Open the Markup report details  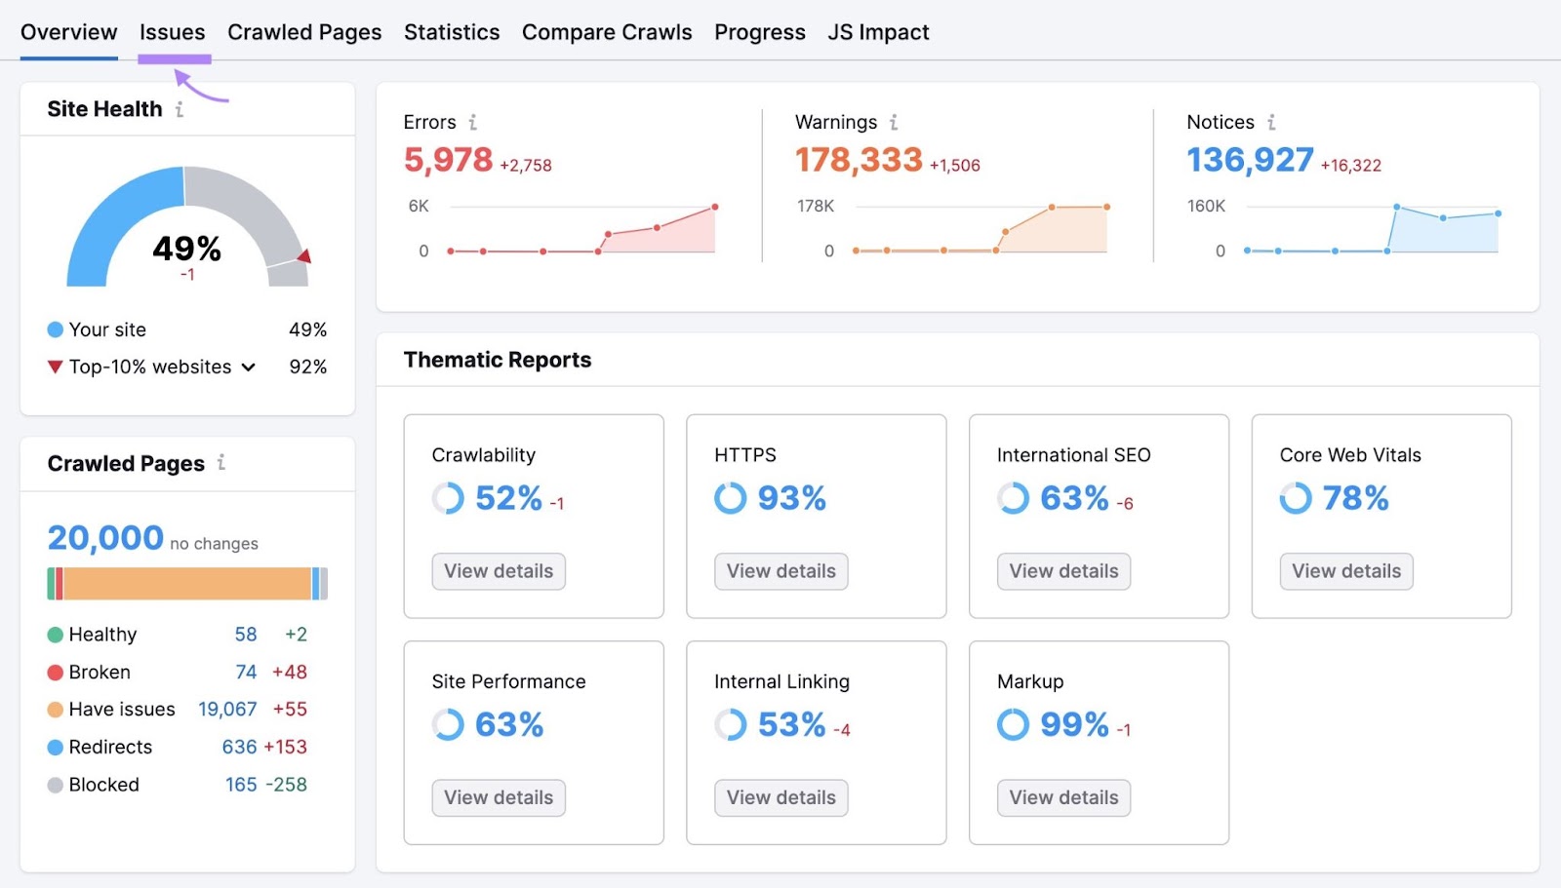point(1062,797)
